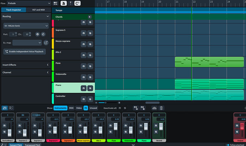Switch to the key editor panel icon
Screen dimensions: 246x146
coord(11,108)
